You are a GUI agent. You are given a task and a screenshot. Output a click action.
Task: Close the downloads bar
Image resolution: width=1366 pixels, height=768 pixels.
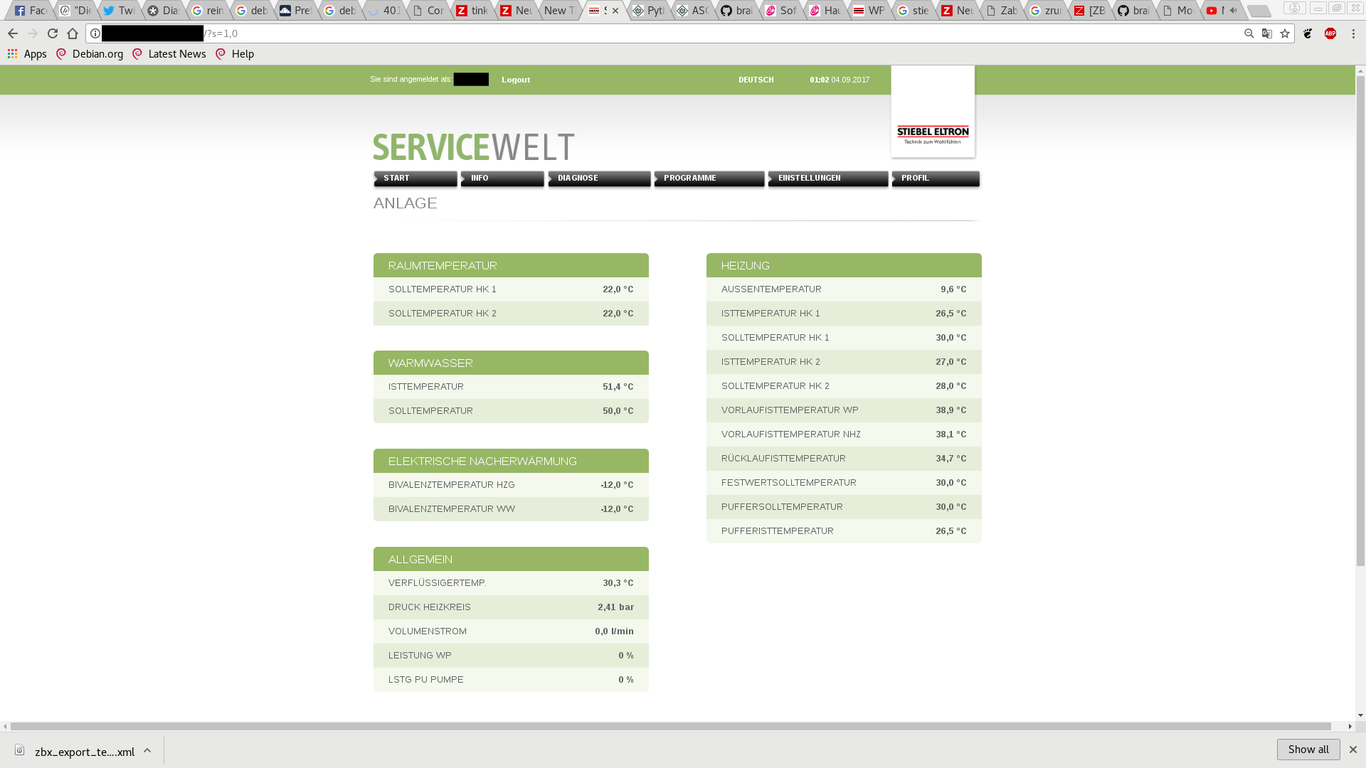(1353, 750)
